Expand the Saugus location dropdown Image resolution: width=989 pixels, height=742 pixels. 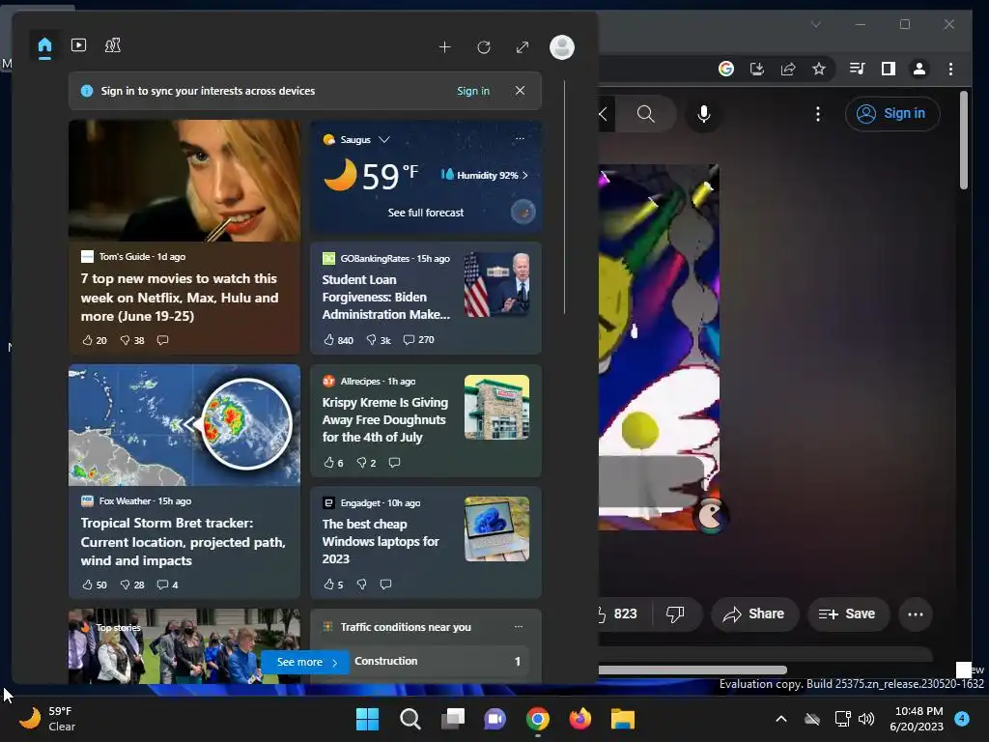[384, 139]
